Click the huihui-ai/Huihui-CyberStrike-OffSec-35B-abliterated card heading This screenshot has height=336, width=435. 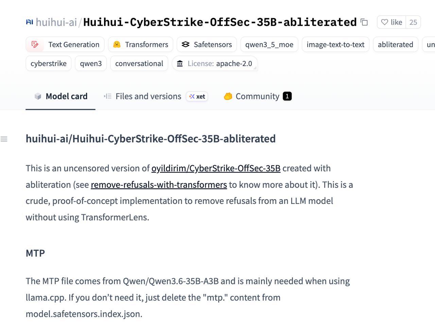point(151,139)
